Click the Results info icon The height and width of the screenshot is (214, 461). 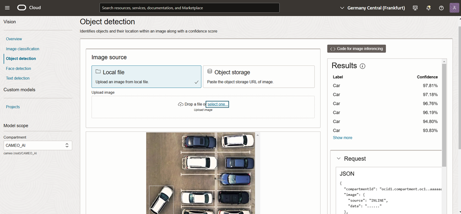pos(363,66)
